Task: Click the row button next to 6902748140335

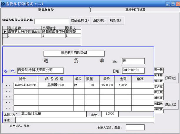Action: point(8,86)
